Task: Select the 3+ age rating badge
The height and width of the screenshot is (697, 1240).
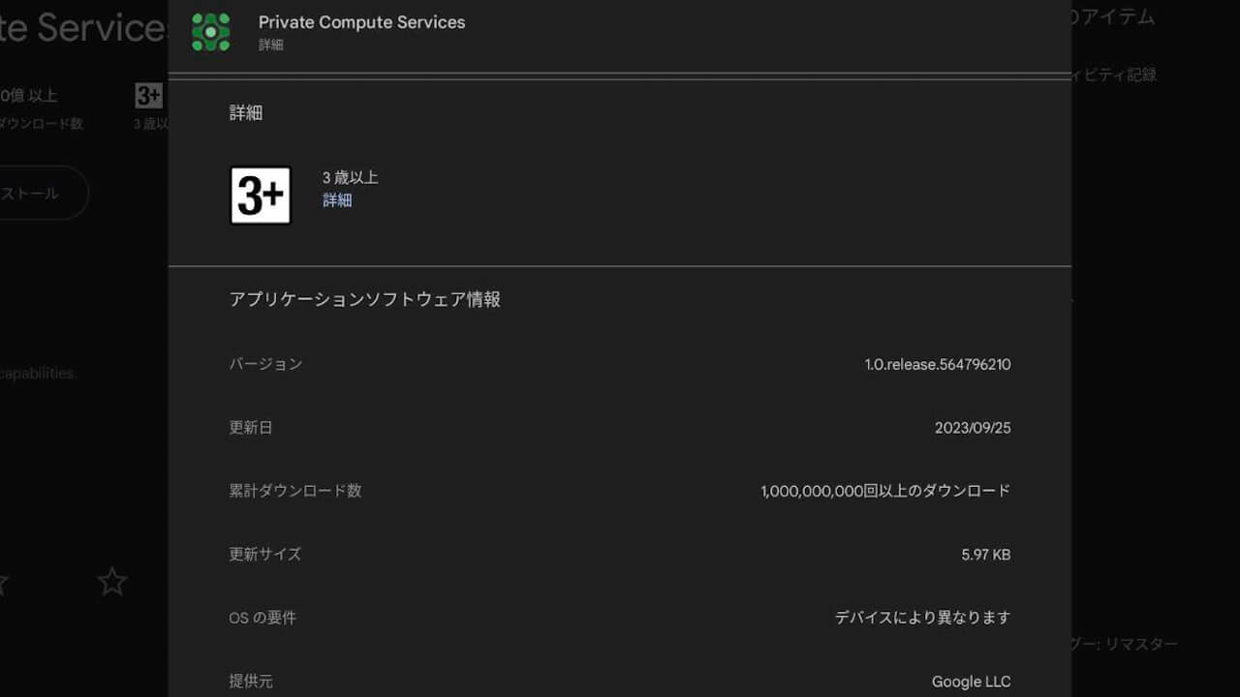Action: coord(261,193)
